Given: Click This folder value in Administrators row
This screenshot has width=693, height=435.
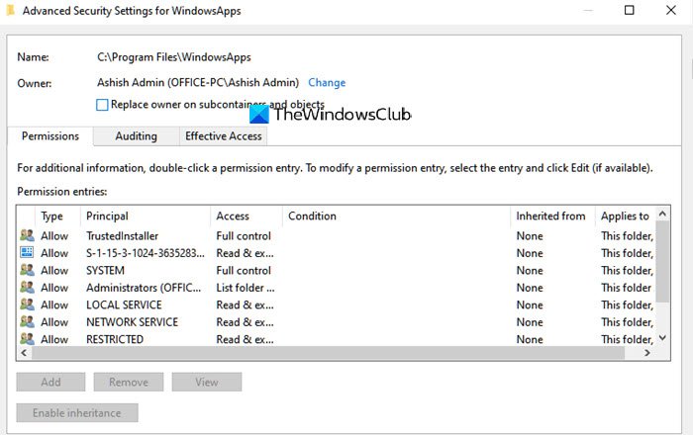Looking at the screenshot, I should (x=627, y=288).
